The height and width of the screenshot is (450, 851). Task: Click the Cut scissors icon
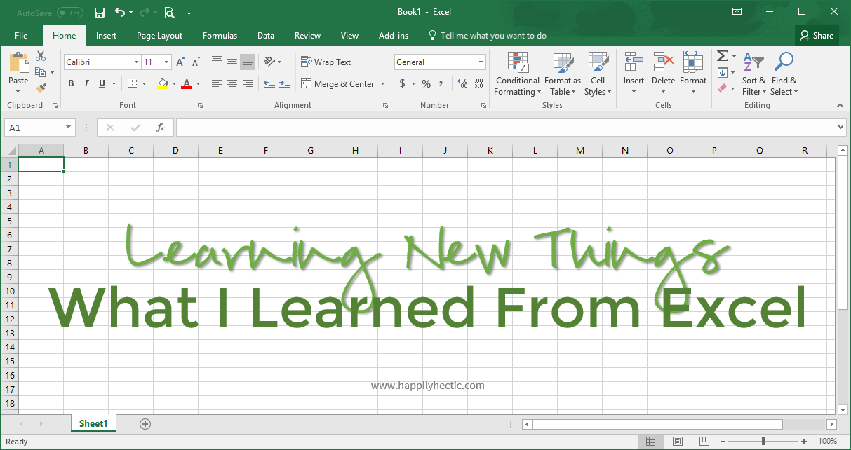coord(41,56)
